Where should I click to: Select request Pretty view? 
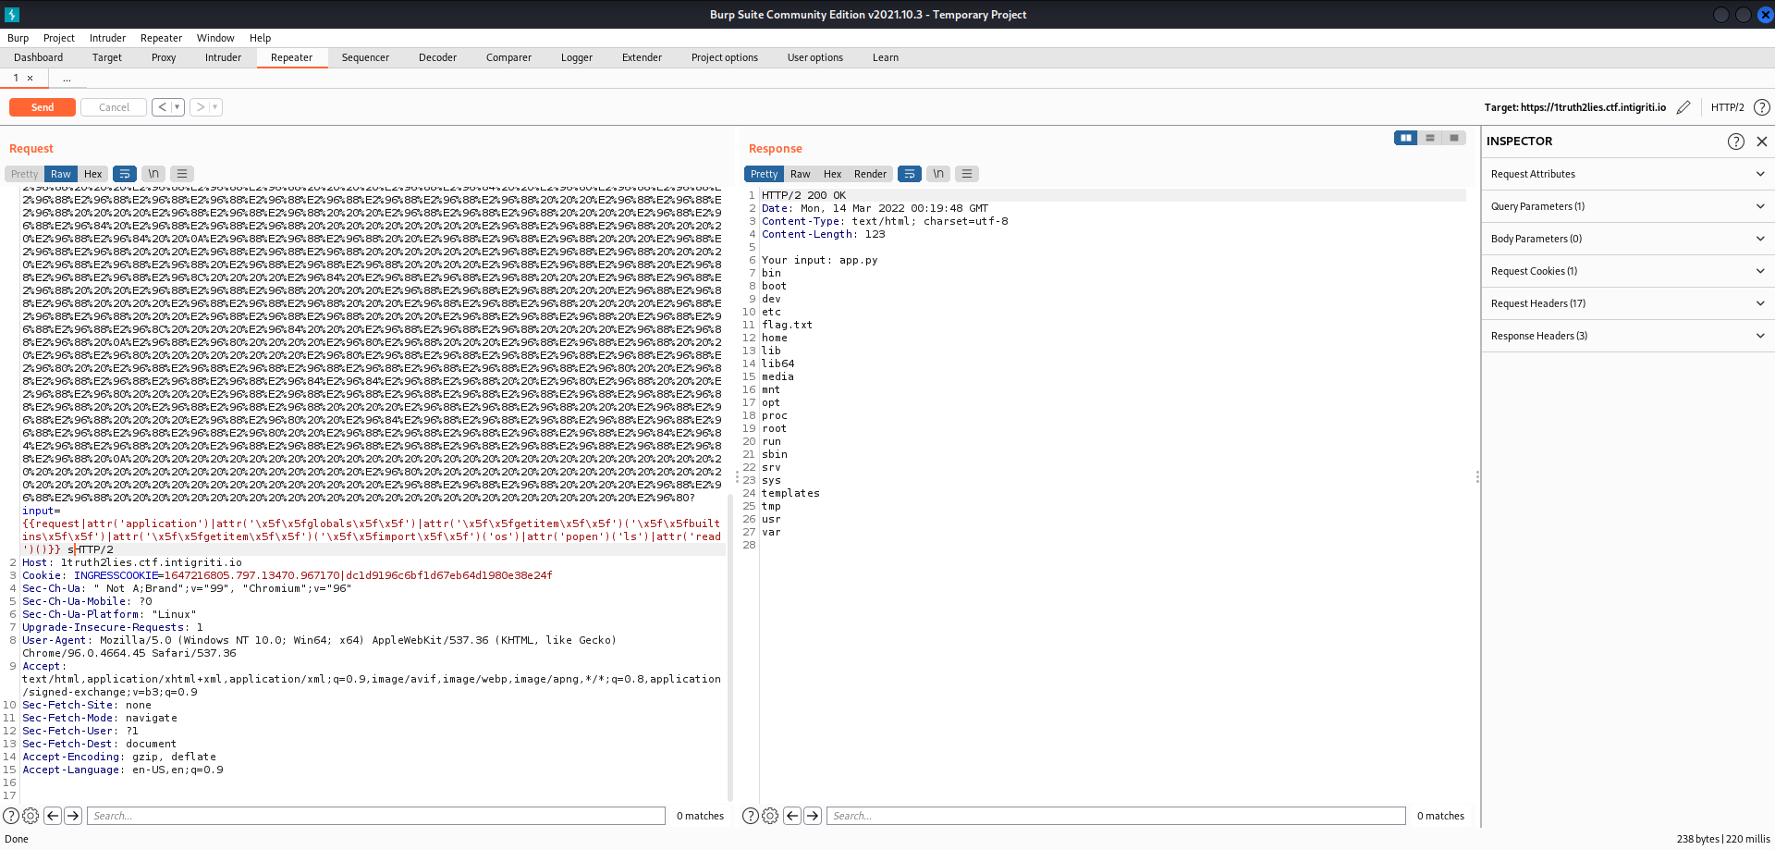coord(25,174)
